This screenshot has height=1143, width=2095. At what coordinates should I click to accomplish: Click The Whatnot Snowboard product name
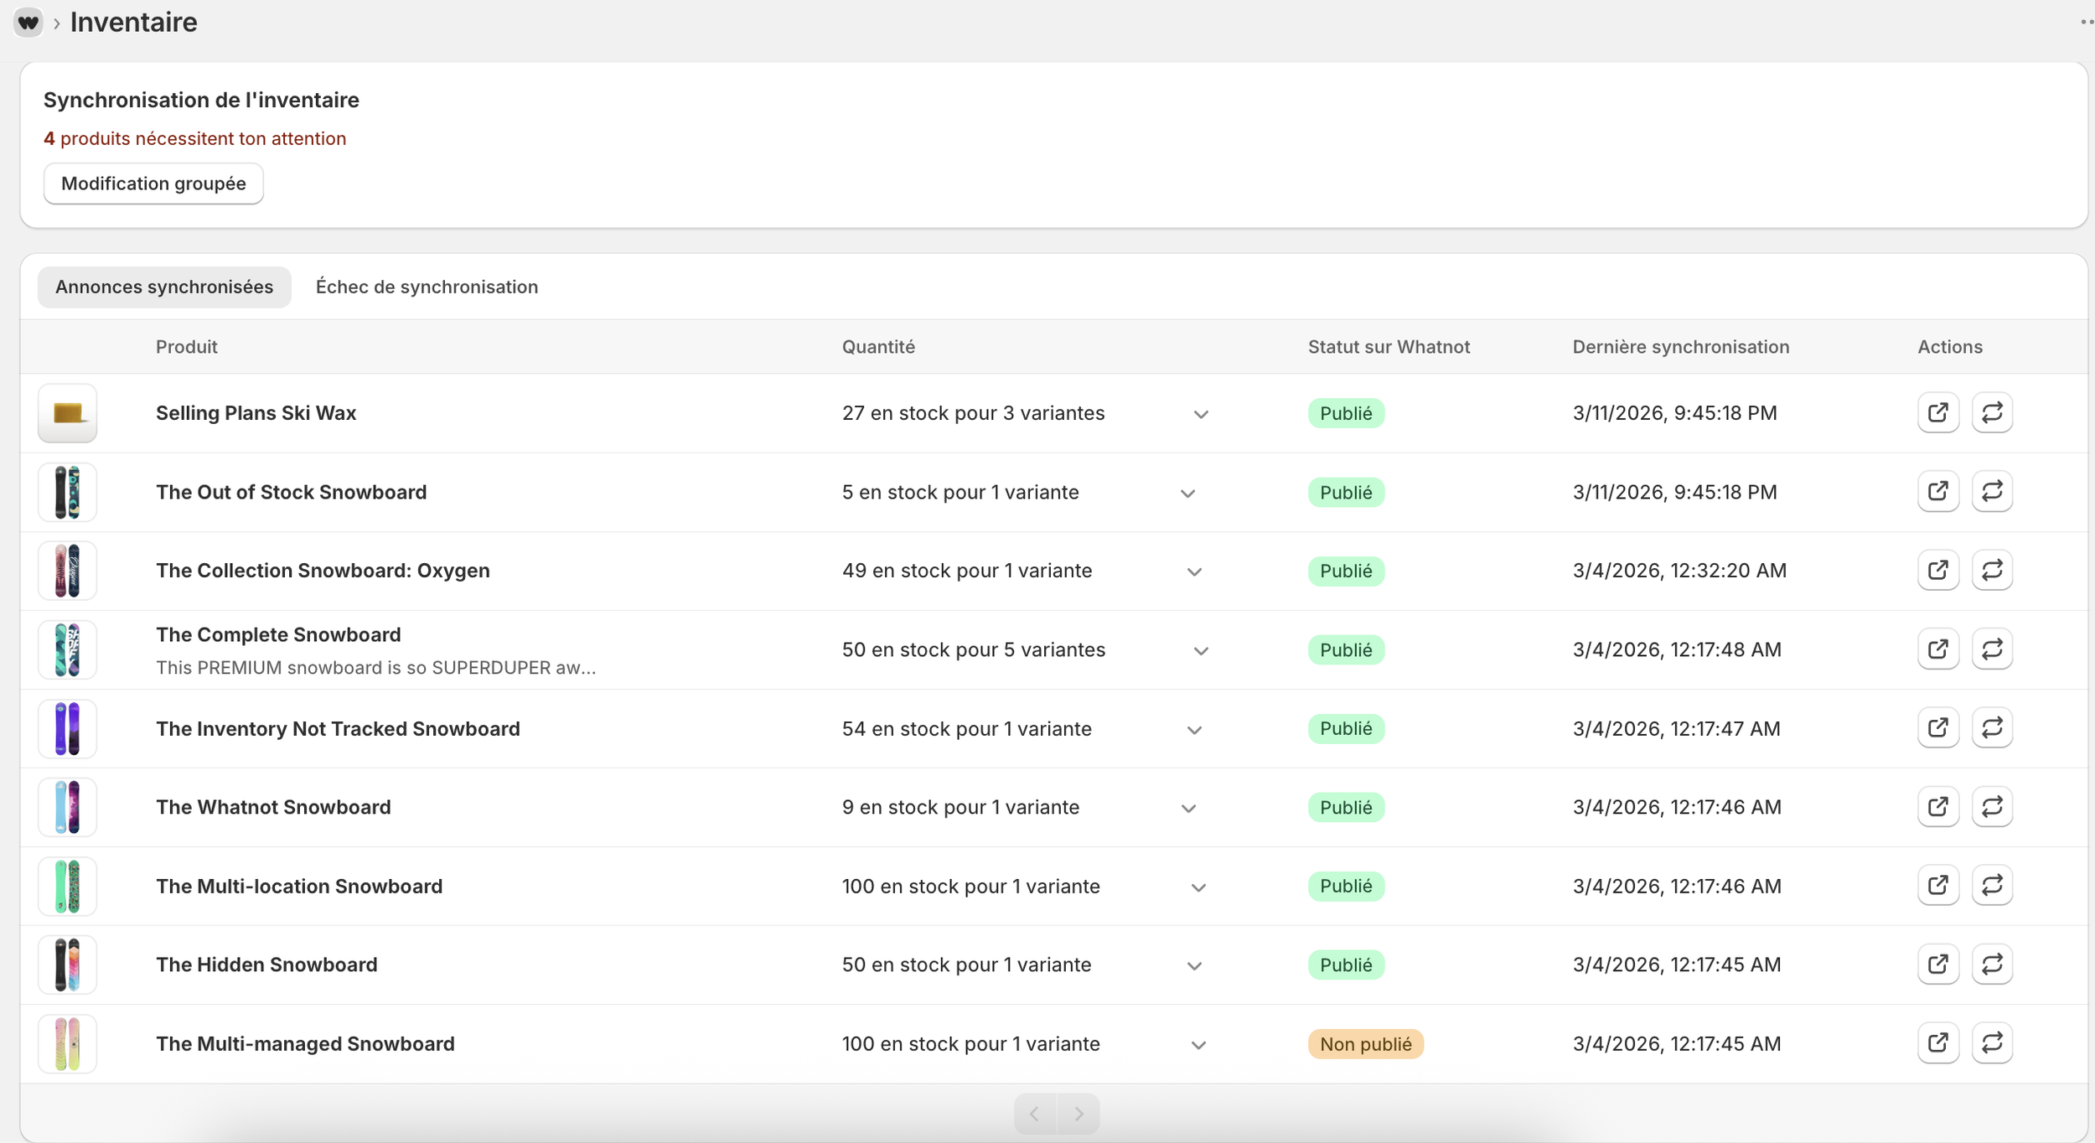pos(273,807)
